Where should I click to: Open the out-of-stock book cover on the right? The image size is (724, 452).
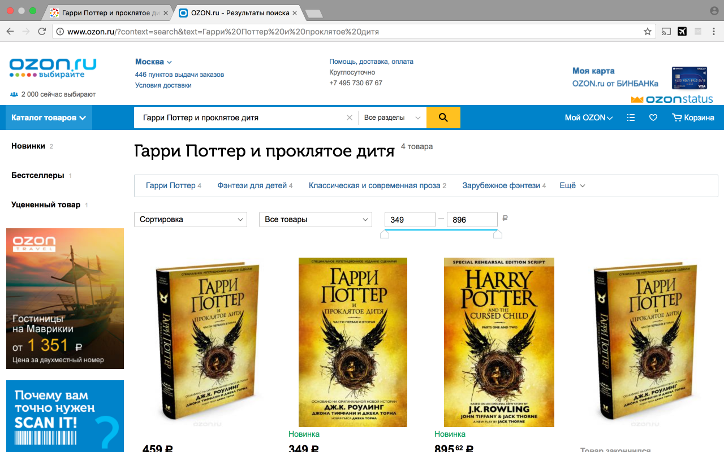[x=647, y=343]
